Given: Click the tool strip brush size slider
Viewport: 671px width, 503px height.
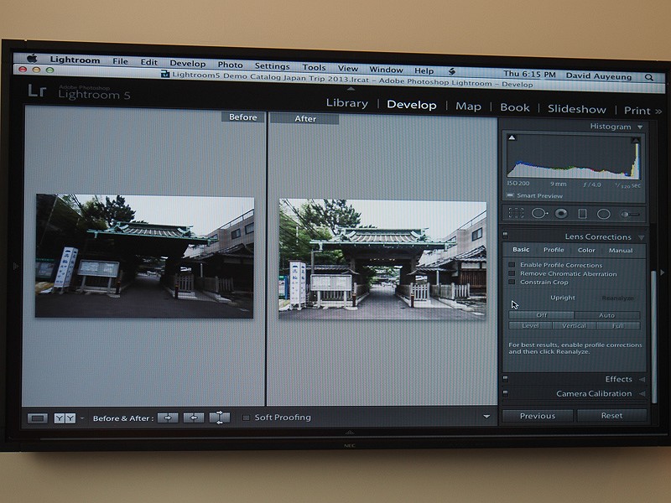Looking at the screenshot, I should click(x=631, y=215).
